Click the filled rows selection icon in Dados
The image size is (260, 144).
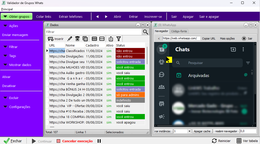pyautogui.click(x=94, y=39)
